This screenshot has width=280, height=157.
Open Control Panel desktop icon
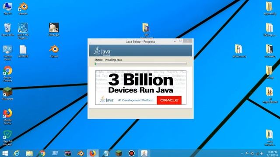[x=7, y=53]
